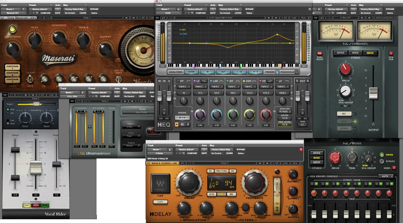Screen dimensions: 403x223
Task: Enable the HP band in H-EQ
Action: point(178,81)
